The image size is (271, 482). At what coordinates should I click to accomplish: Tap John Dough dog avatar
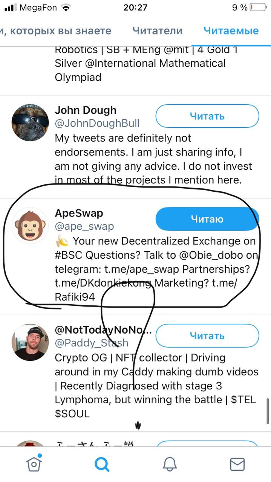pyautogui.click(x=31, y=122)
